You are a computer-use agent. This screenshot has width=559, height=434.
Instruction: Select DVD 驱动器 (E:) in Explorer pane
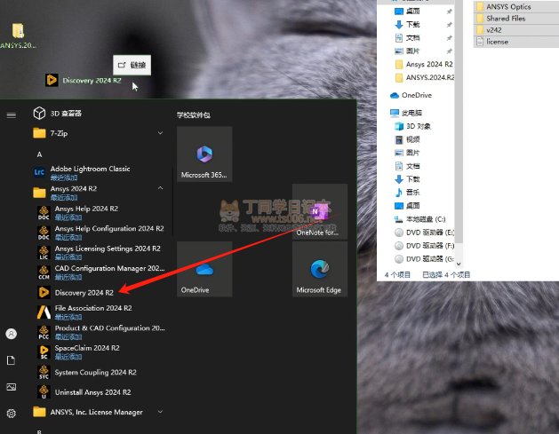(424, 233)
